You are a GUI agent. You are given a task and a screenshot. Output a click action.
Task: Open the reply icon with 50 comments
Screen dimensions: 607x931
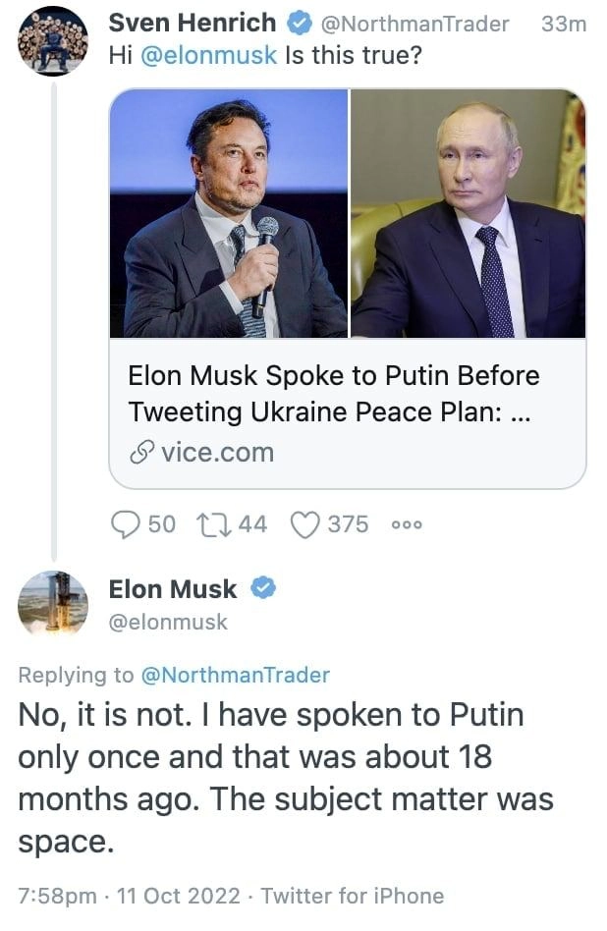126,524
